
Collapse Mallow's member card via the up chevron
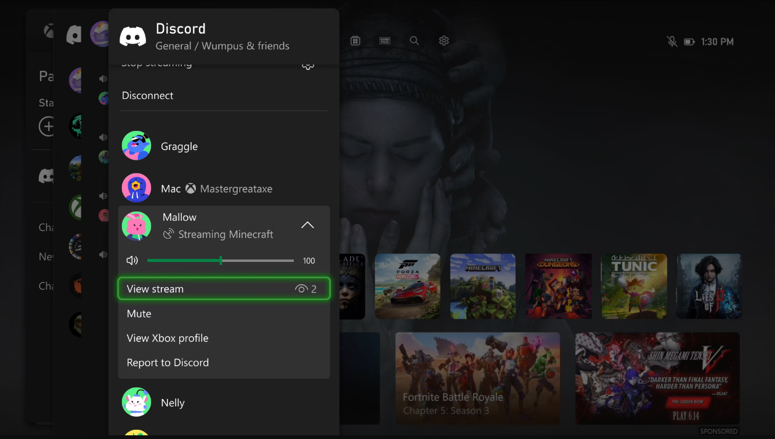click(307, 225)
